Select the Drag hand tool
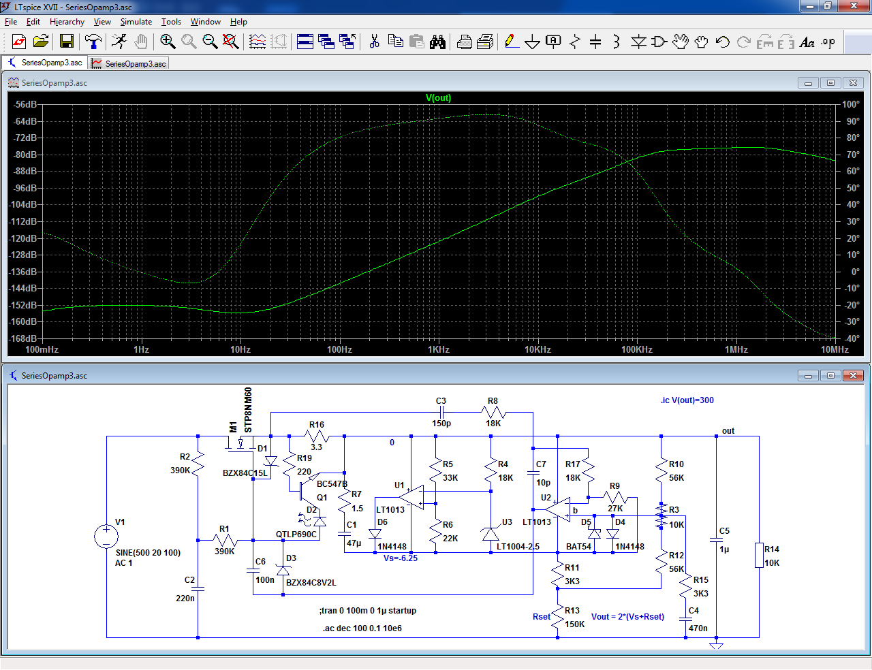Image resolution: width=872 pixels, height=670 pixels. [x=702, y=42]
